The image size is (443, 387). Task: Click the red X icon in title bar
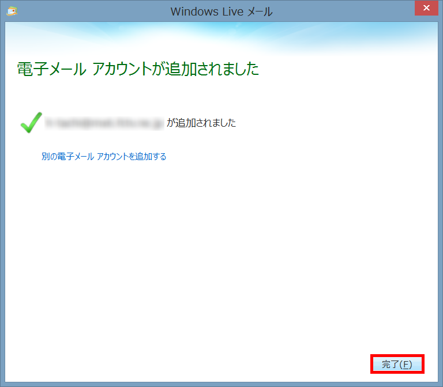pyautogui.click(x=426, y=9)
